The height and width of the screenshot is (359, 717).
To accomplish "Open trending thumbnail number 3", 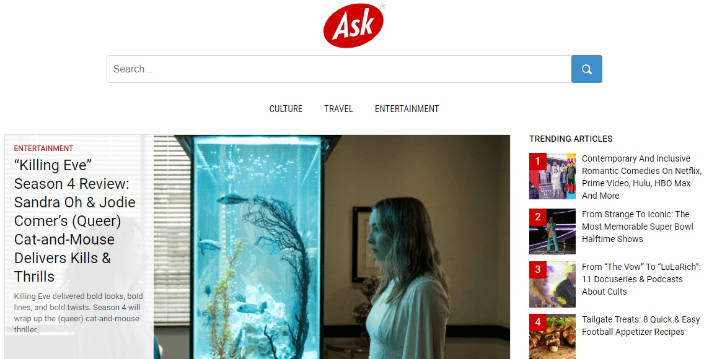I will click(552, 284).
